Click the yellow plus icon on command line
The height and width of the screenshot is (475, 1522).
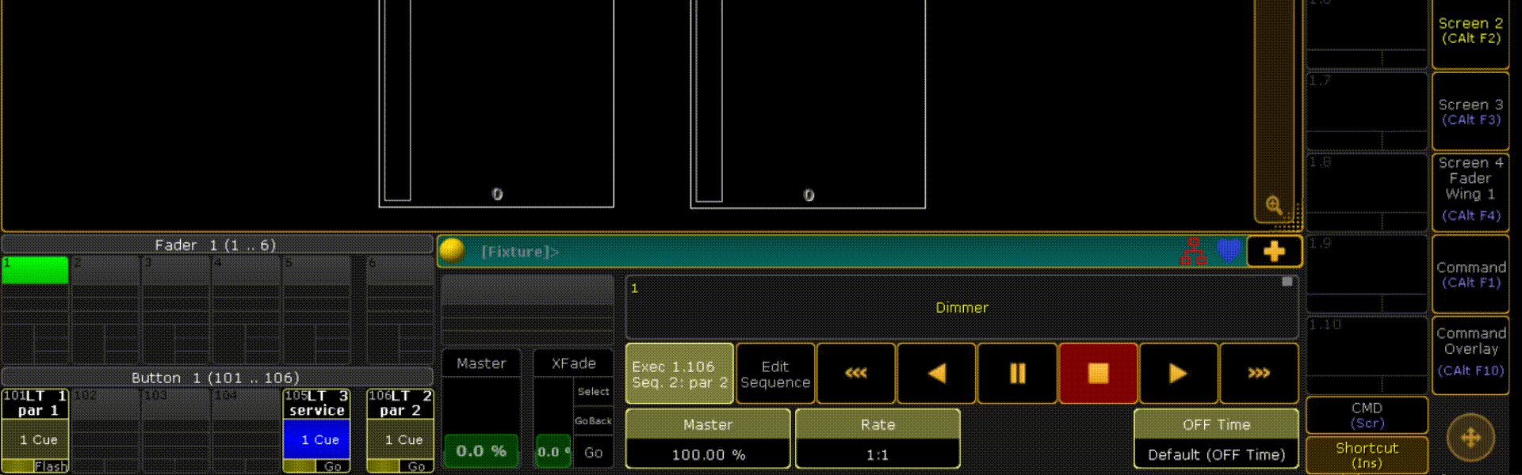tap(1274, 251)
